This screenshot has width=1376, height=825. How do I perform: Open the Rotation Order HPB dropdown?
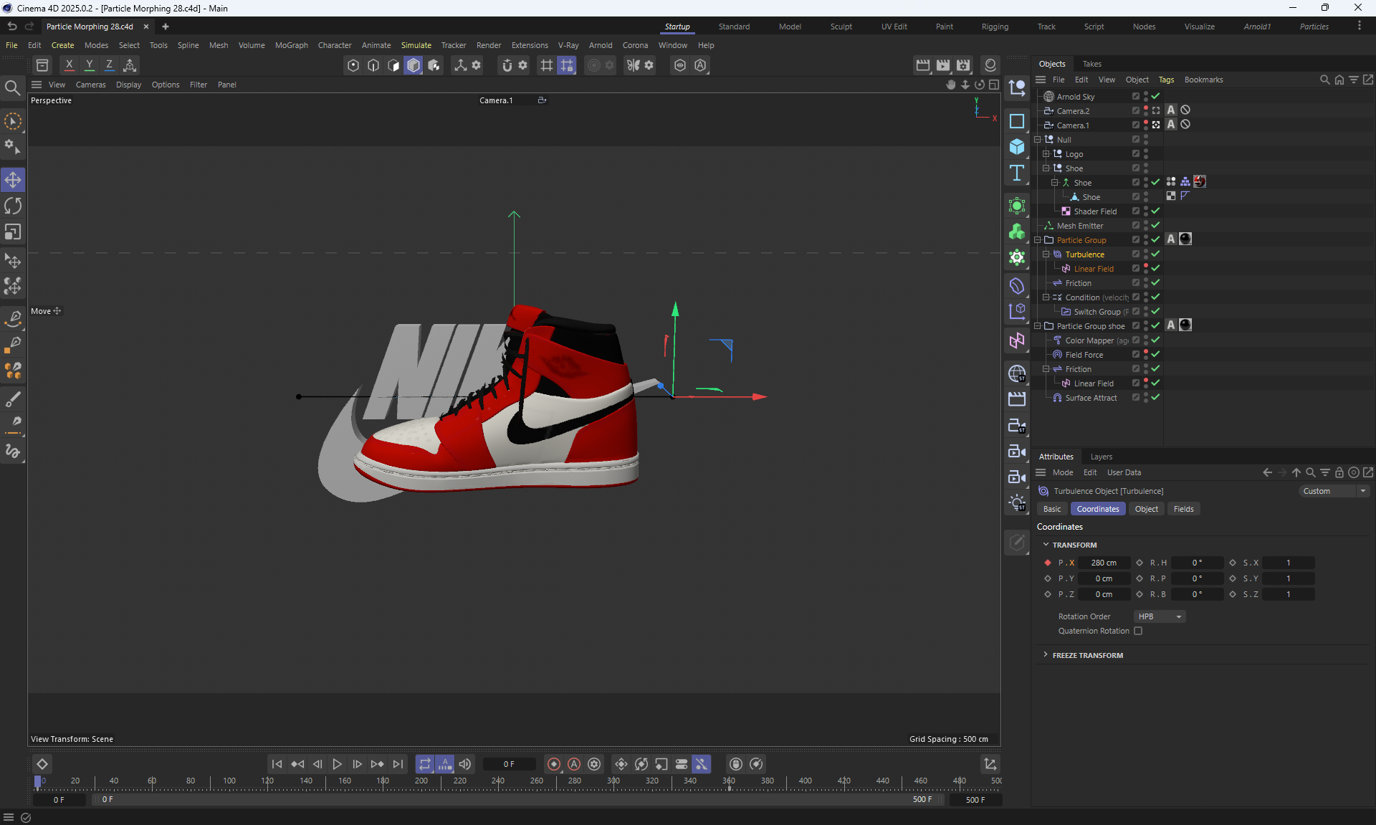(1159, 616)
